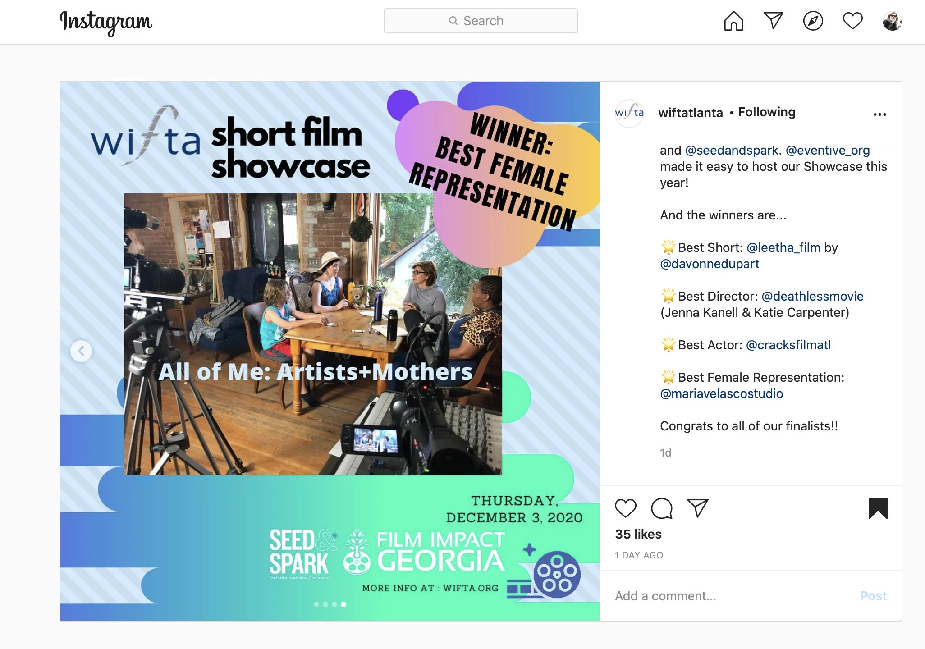Share post via paper plane below caption
925x649 pixels.
697,508
